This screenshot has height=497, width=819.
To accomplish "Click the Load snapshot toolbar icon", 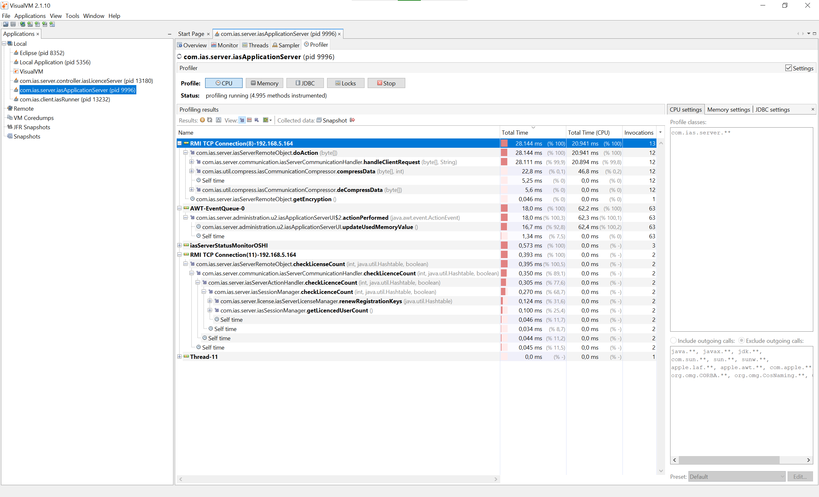I will click(6, 24).
